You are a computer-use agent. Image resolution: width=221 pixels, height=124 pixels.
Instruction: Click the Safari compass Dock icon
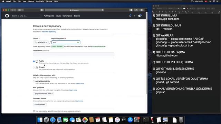click(x=53, y=120)
